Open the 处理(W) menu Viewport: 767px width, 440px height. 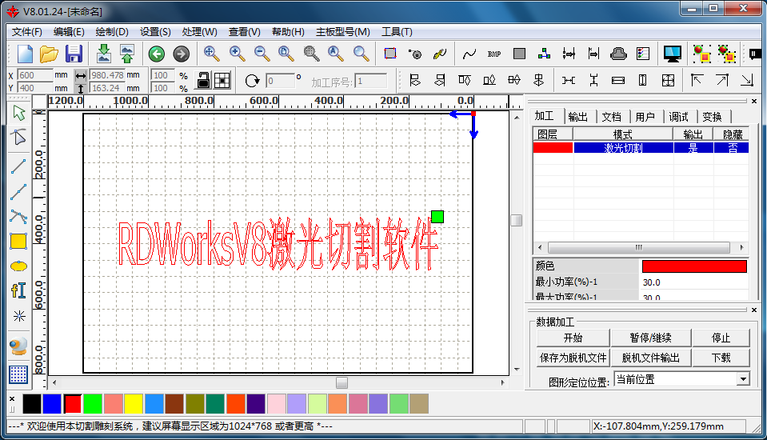pyautogui.click(x=200, y=32)
